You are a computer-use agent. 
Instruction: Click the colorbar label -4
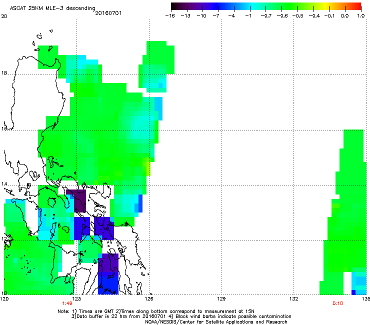pyautogui.click(x=231, y=16)
